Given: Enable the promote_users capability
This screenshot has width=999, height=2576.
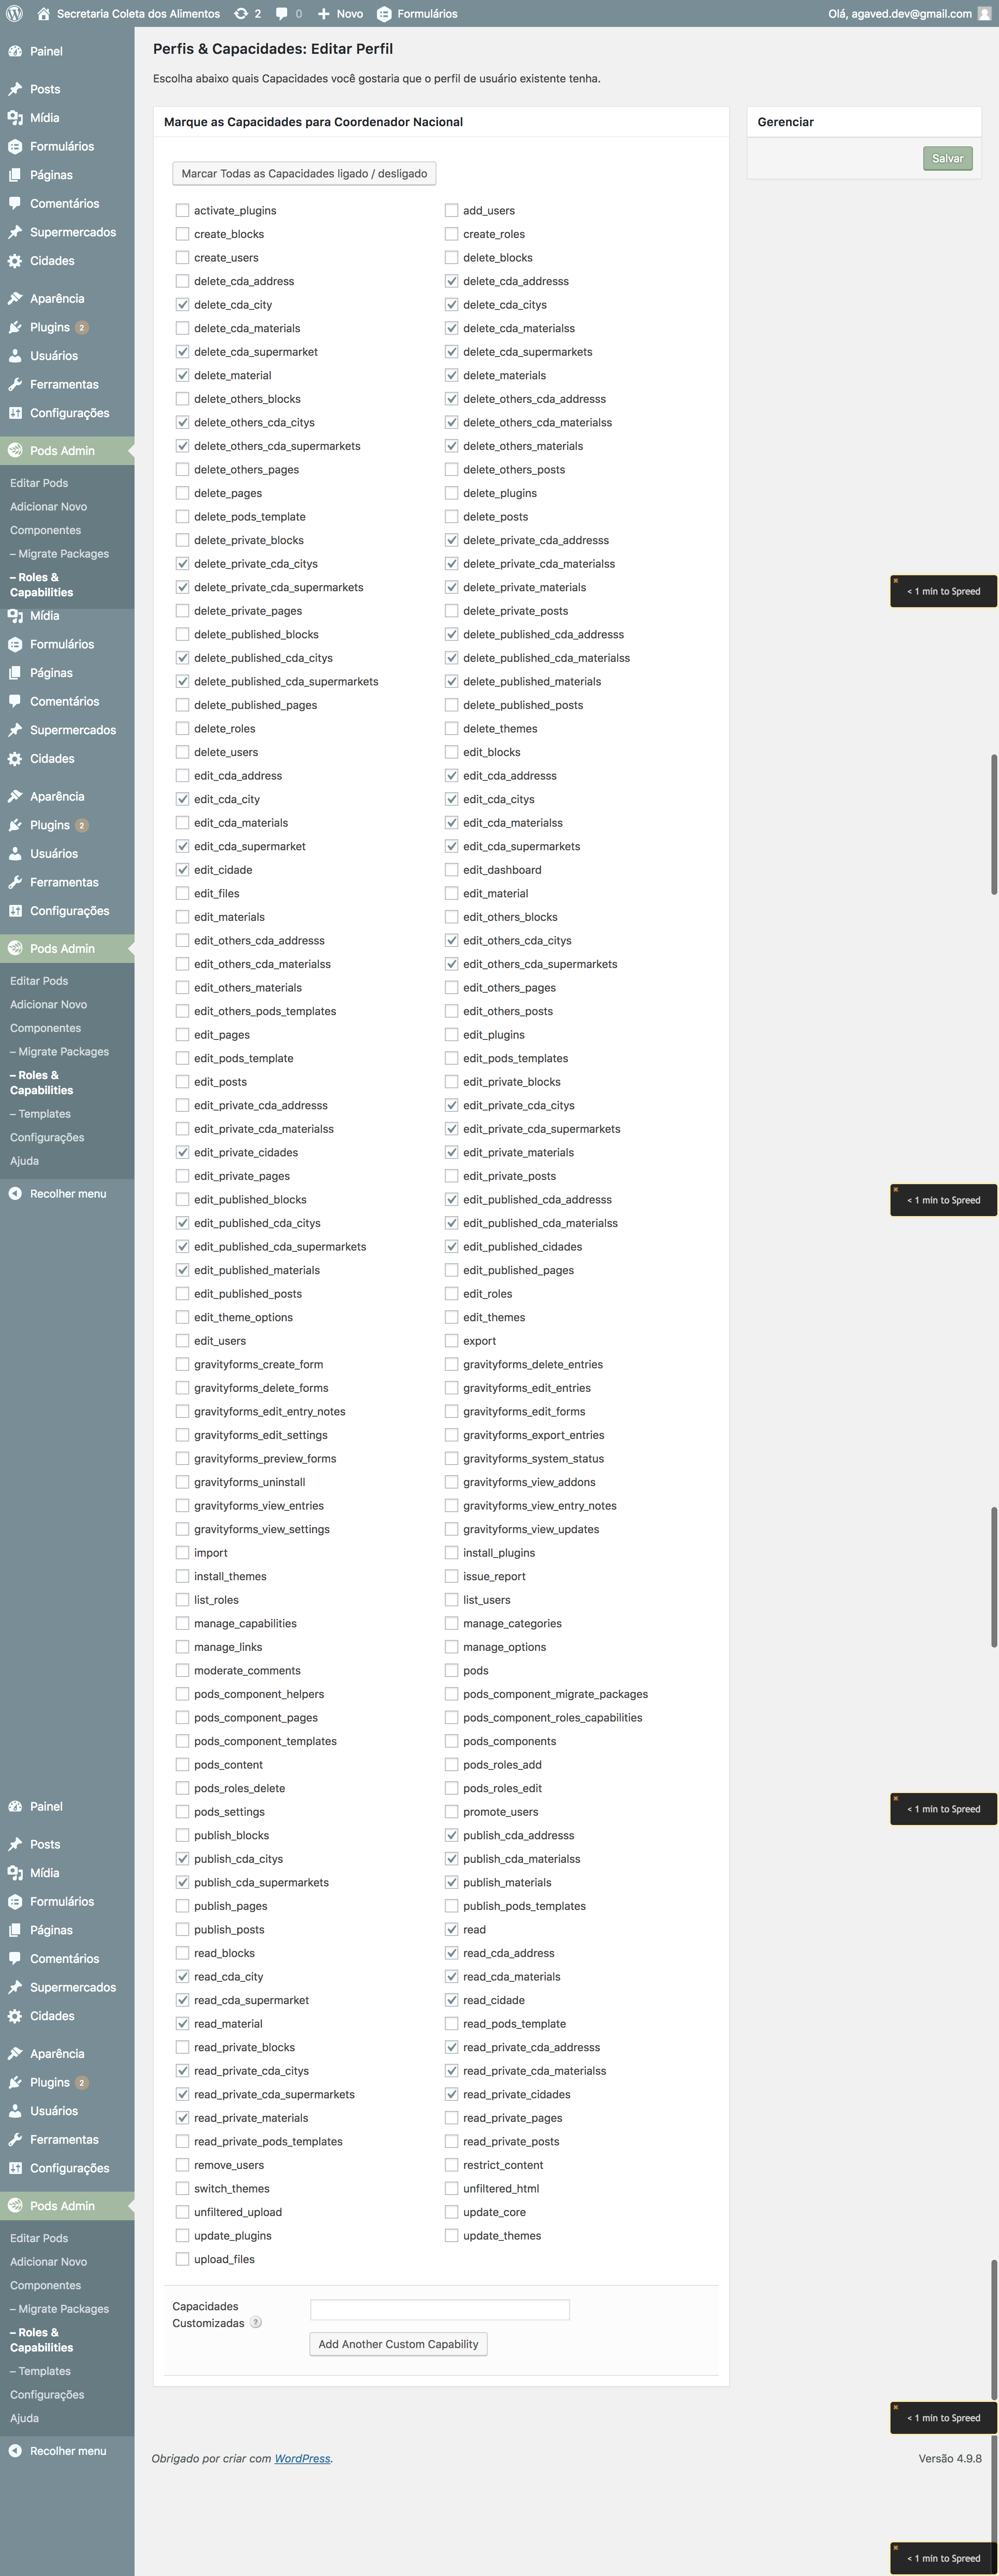Looking at the screenshot, I should point(451,1812).
